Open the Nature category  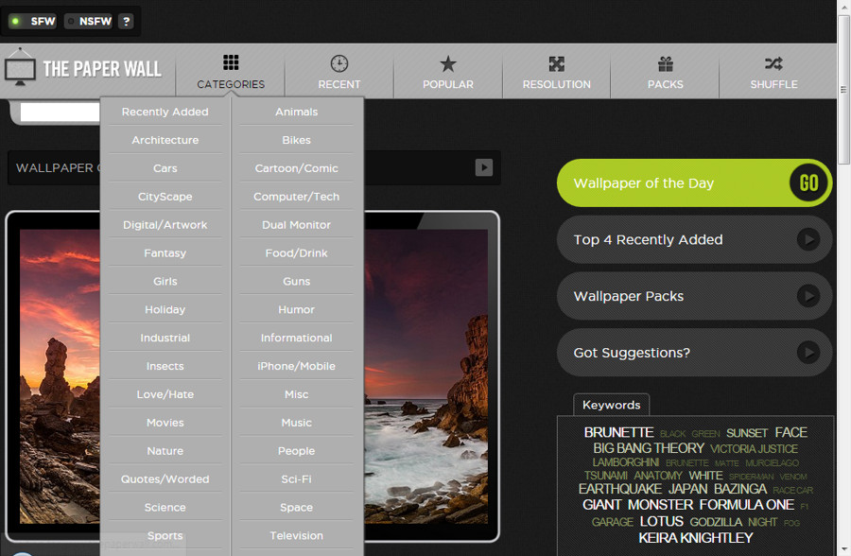tap(165, 451)
